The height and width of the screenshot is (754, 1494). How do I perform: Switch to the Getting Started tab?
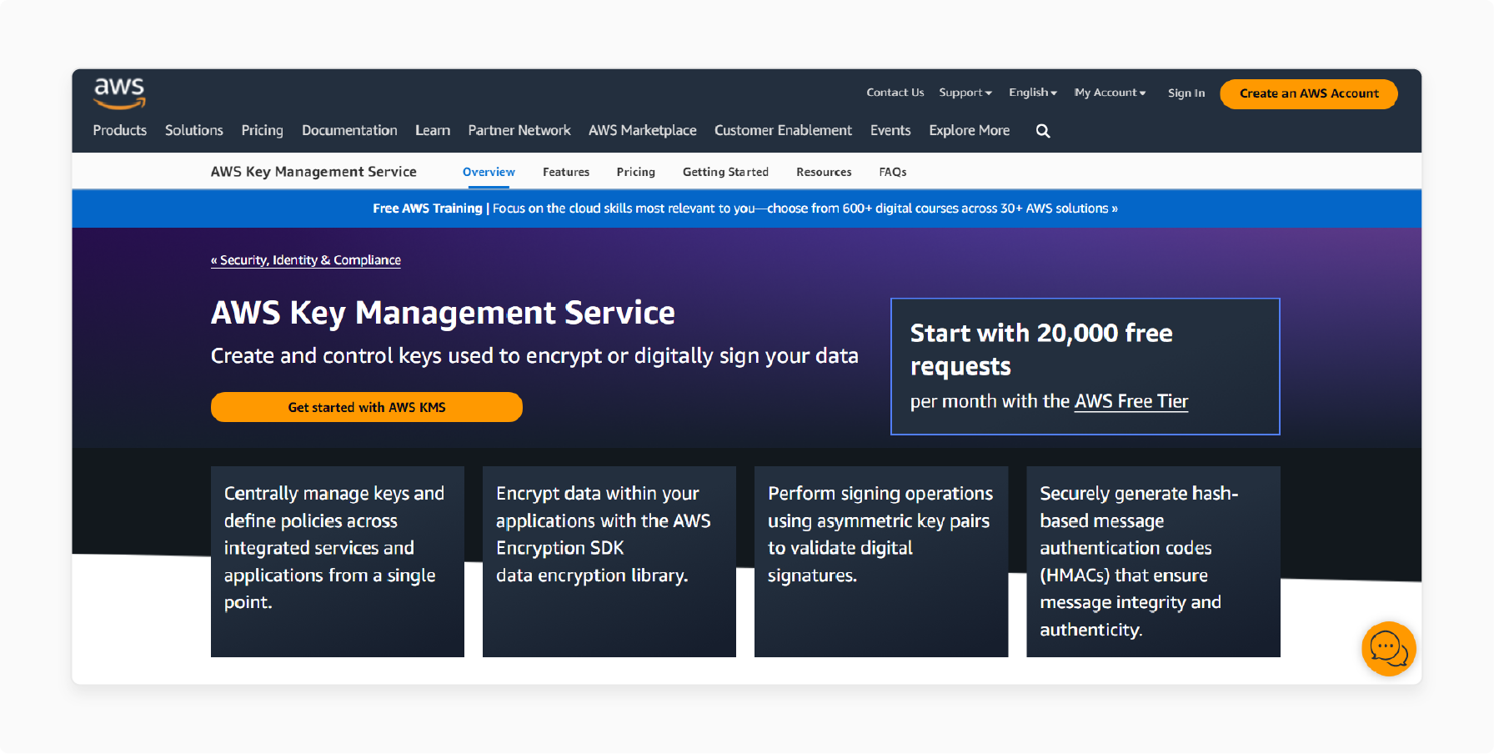[x=725, y=172]
